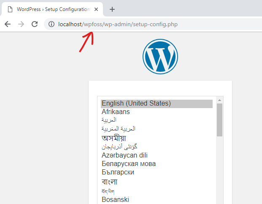Choose Беларуская мова language option
This screenshot has width=262, height=204.
coord(157,164)
